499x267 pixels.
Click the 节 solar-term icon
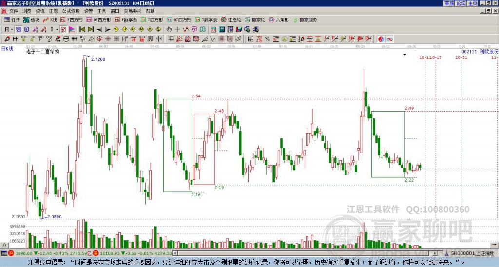tap(194, 29)
